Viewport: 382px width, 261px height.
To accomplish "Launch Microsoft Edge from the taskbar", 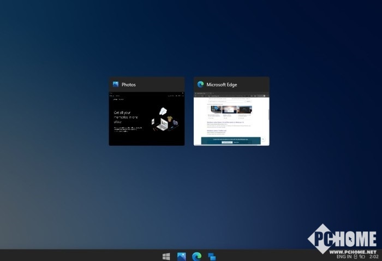I will pos(196,256).
